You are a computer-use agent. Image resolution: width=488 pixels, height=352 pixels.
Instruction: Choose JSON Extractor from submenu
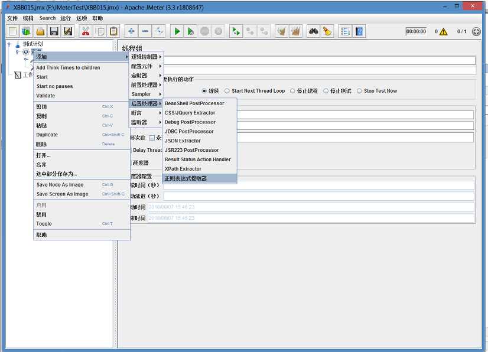click(200, 141)
